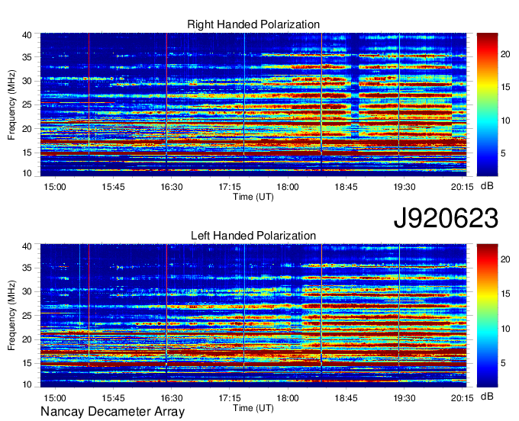Click "Time (UT)" label under Left Handed plot
Screen dimensions: 519x421
pos(253,408)
